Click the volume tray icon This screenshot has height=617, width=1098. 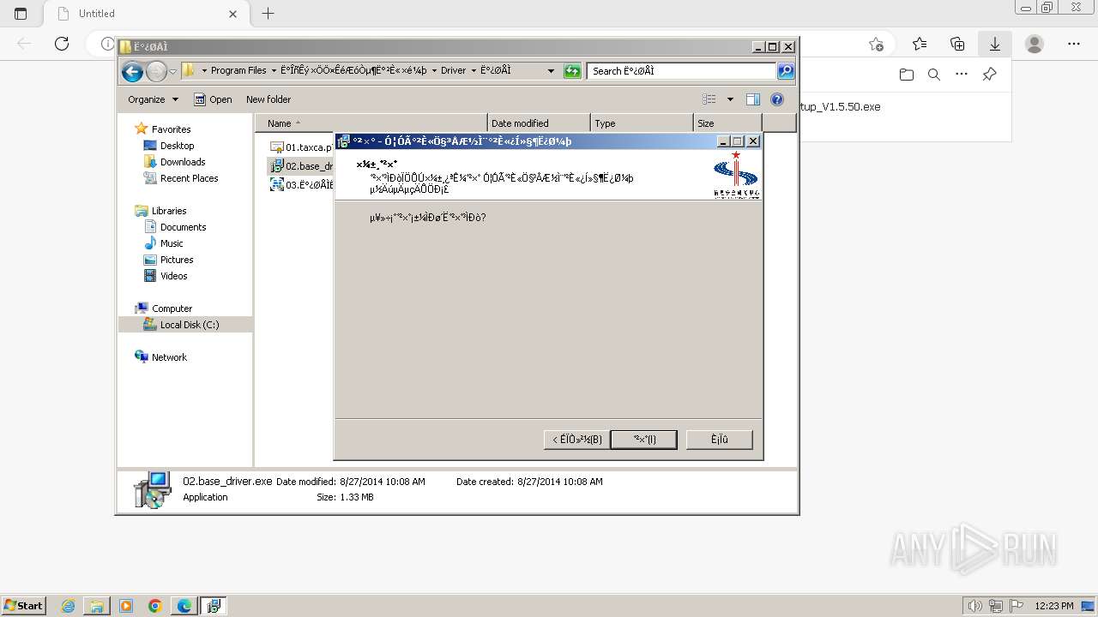975,606
